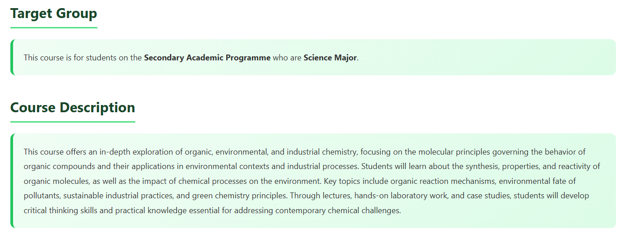Click the phrase 'contemporary chemical challenges'

pos(338,210)
